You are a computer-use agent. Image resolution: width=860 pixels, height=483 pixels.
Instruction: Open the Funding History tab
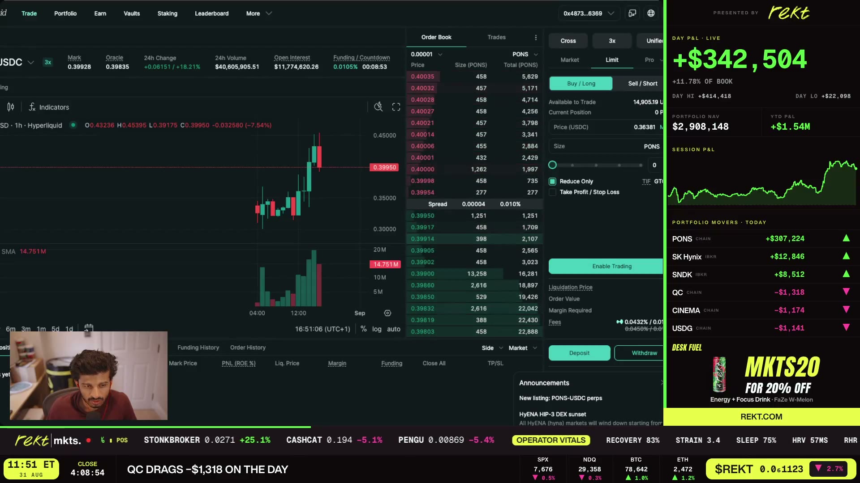(x=198, y=347)
